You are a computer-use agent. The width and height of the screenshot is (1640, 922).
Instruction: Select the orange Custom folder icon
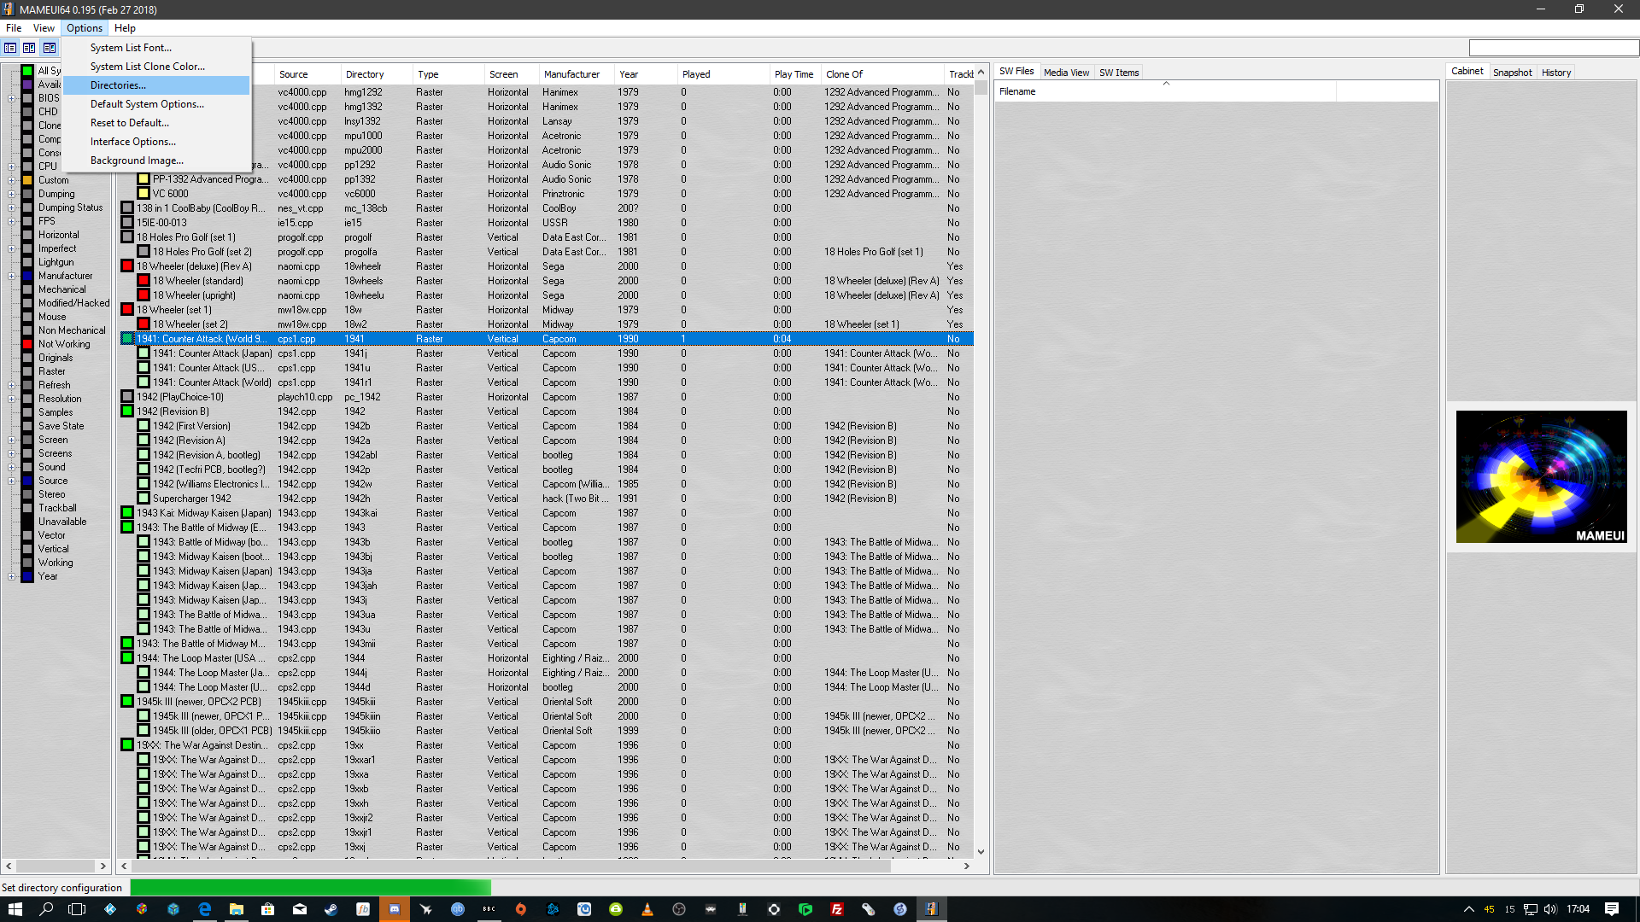(27, 180)
